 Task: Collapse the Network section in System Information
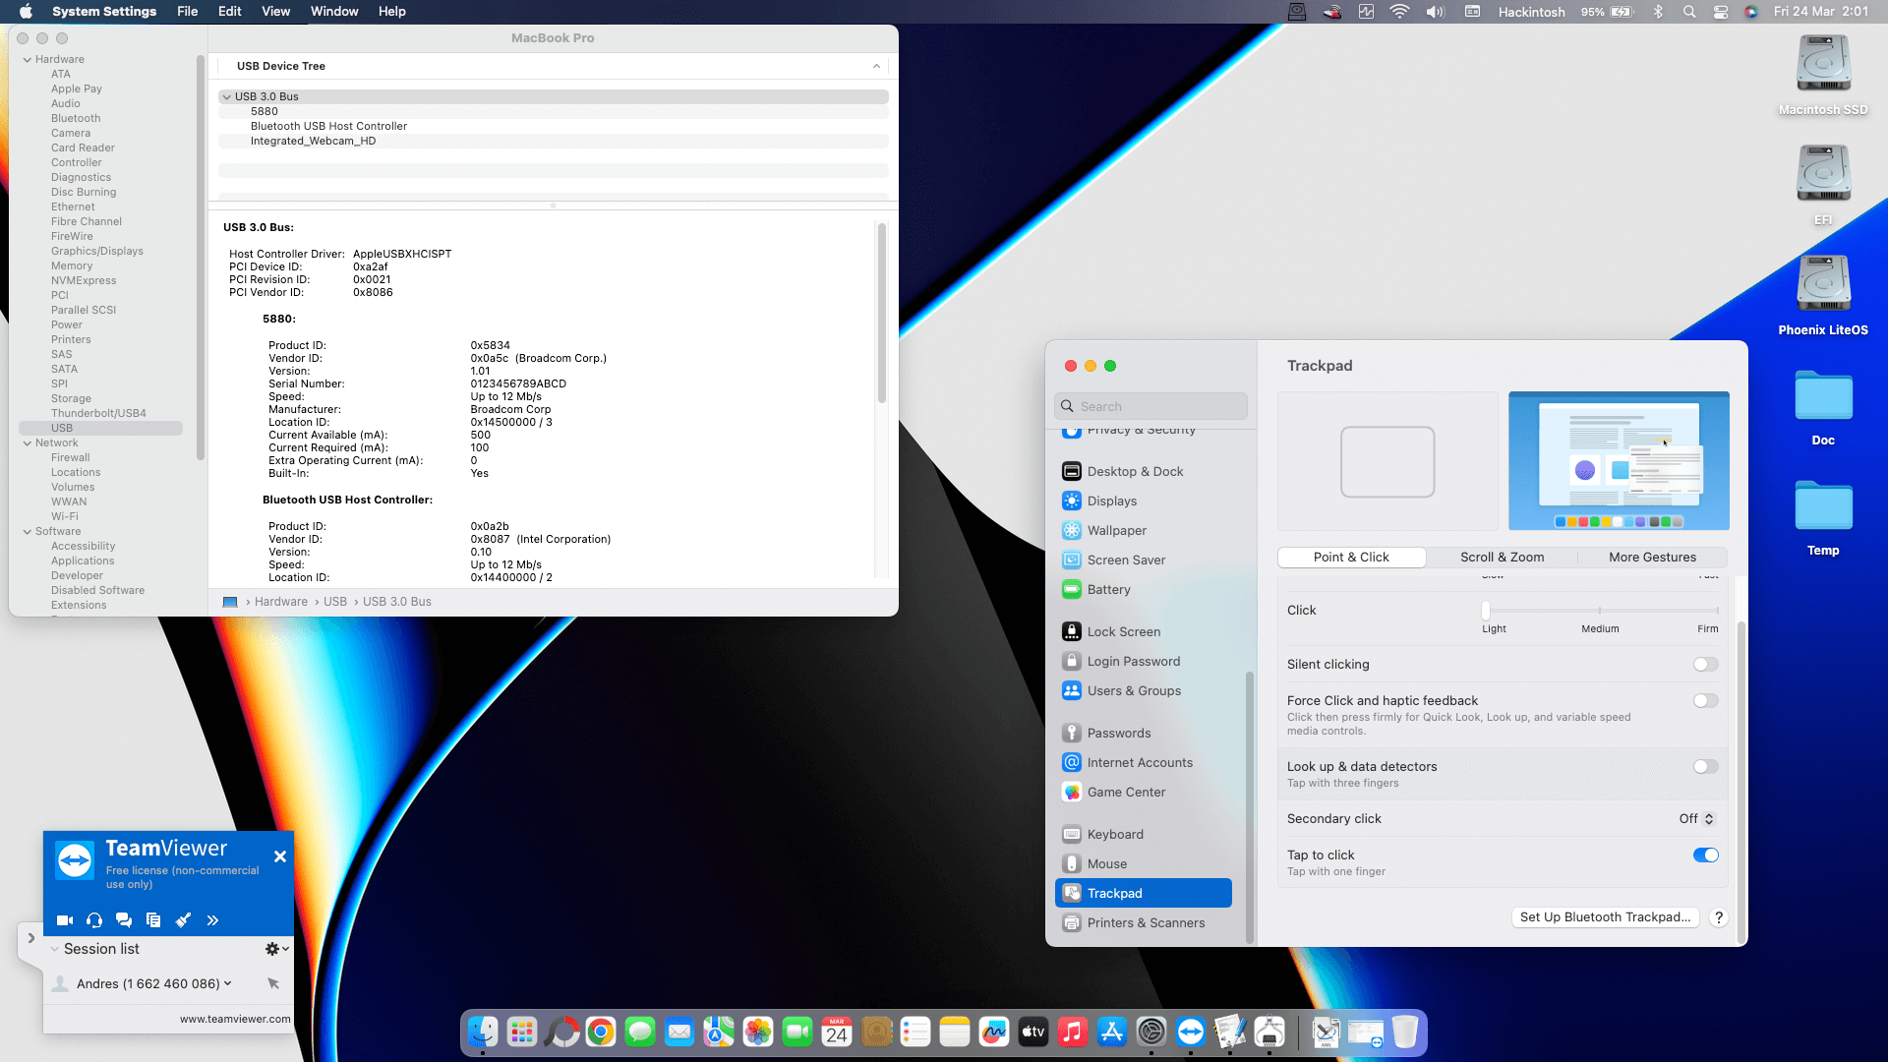pos(28,443)
